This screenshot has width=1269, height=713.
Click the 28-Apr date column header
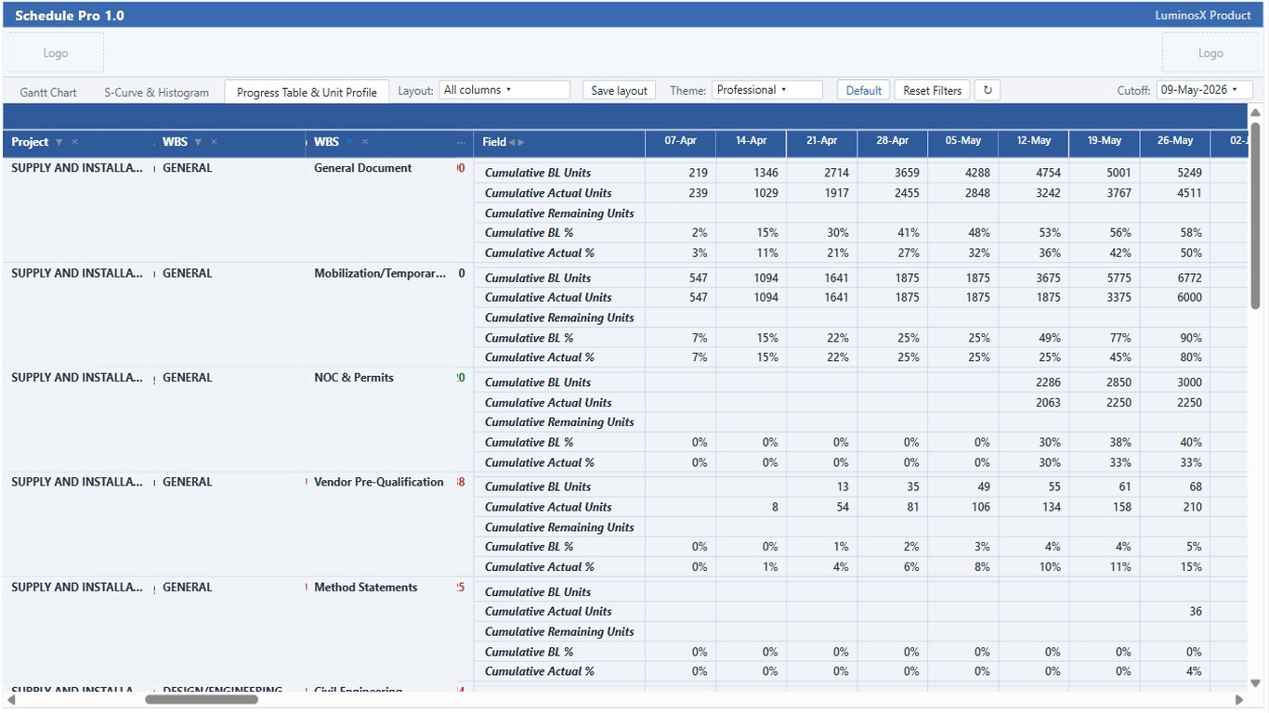point(892,141)
